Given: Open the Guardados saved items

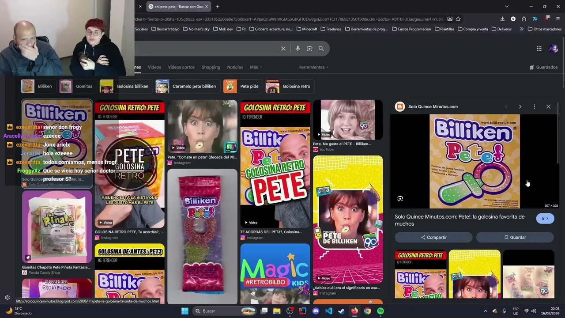Looking at the screenshot, I should tap(544, 67).
